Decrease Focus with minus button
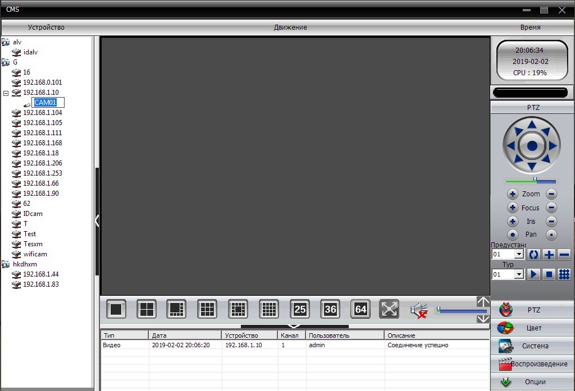575x391 pixels. (x=551, y=208)
